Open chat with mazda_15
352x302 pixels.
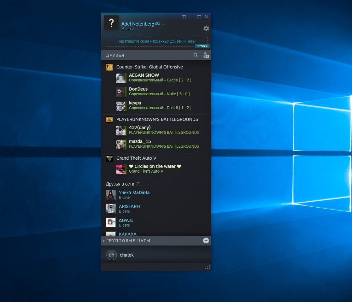pyautogui.click(x=156, y=144)
